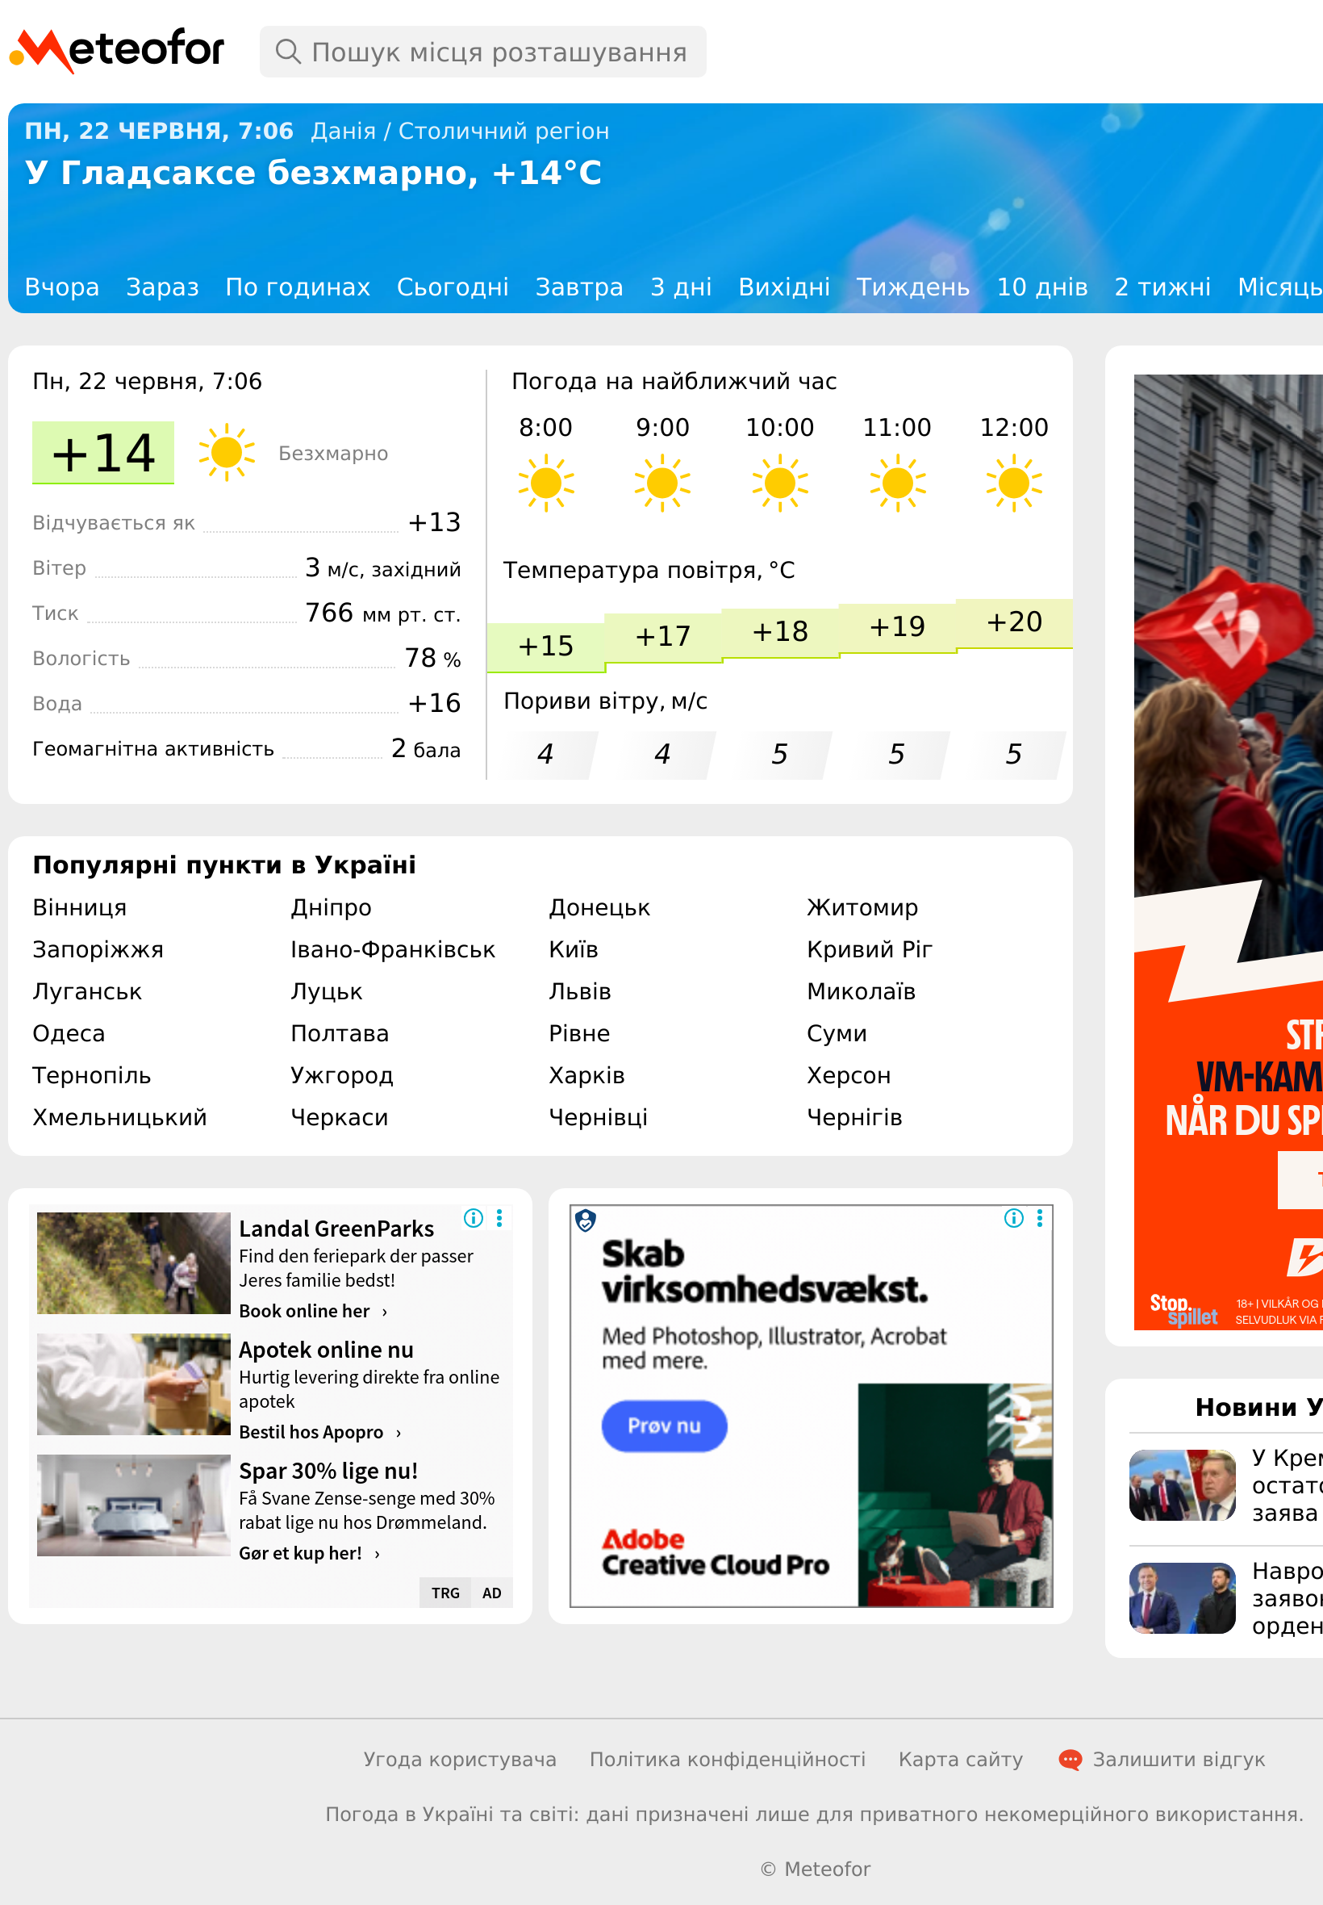The width and height of the screenshot is (1323, 1905).
Task: Click the Геомагнітна активність label
Action: click(x=153, y=749)
